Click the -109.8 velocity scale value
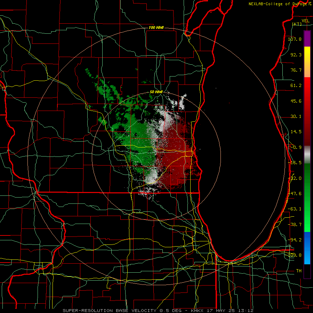Image resolution: width=313 pixels, height=313 pixels. click(295, 255)
